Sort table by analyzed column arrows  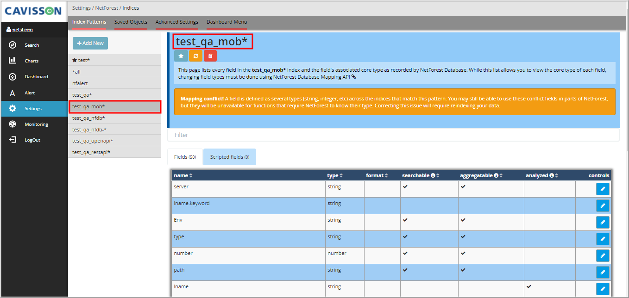[x=556, y=176]
